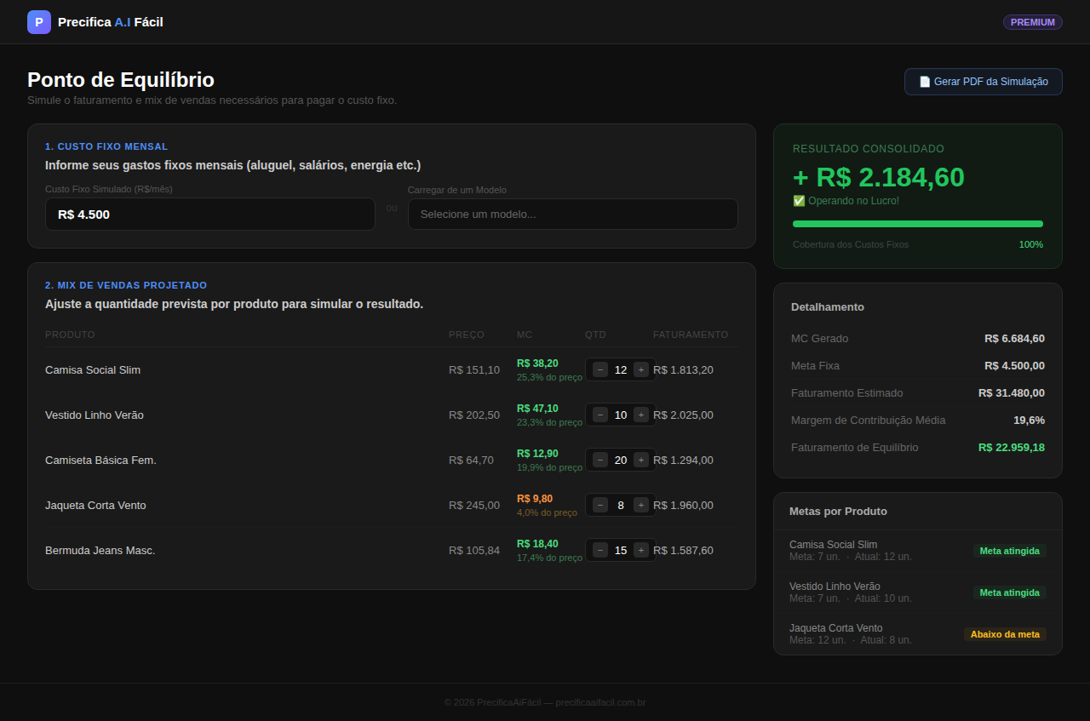Click Meta atingida badge for Camisa Social Slim
The image size is (1090, 721).
tap(1010, 551)
